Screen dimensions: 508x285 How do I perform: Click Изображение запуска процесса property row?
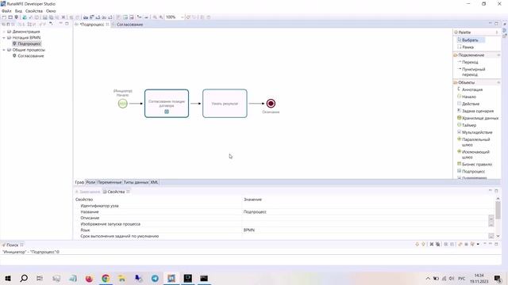point(284,224)
